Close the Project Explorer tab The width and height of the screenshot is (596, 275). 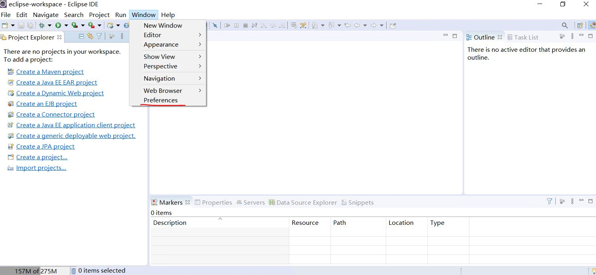(x=59, y=37)
